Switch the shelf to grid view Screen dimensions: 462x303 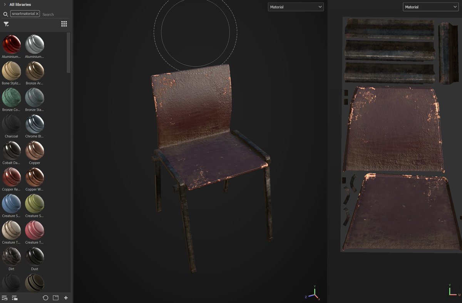[x=64, y=24]
